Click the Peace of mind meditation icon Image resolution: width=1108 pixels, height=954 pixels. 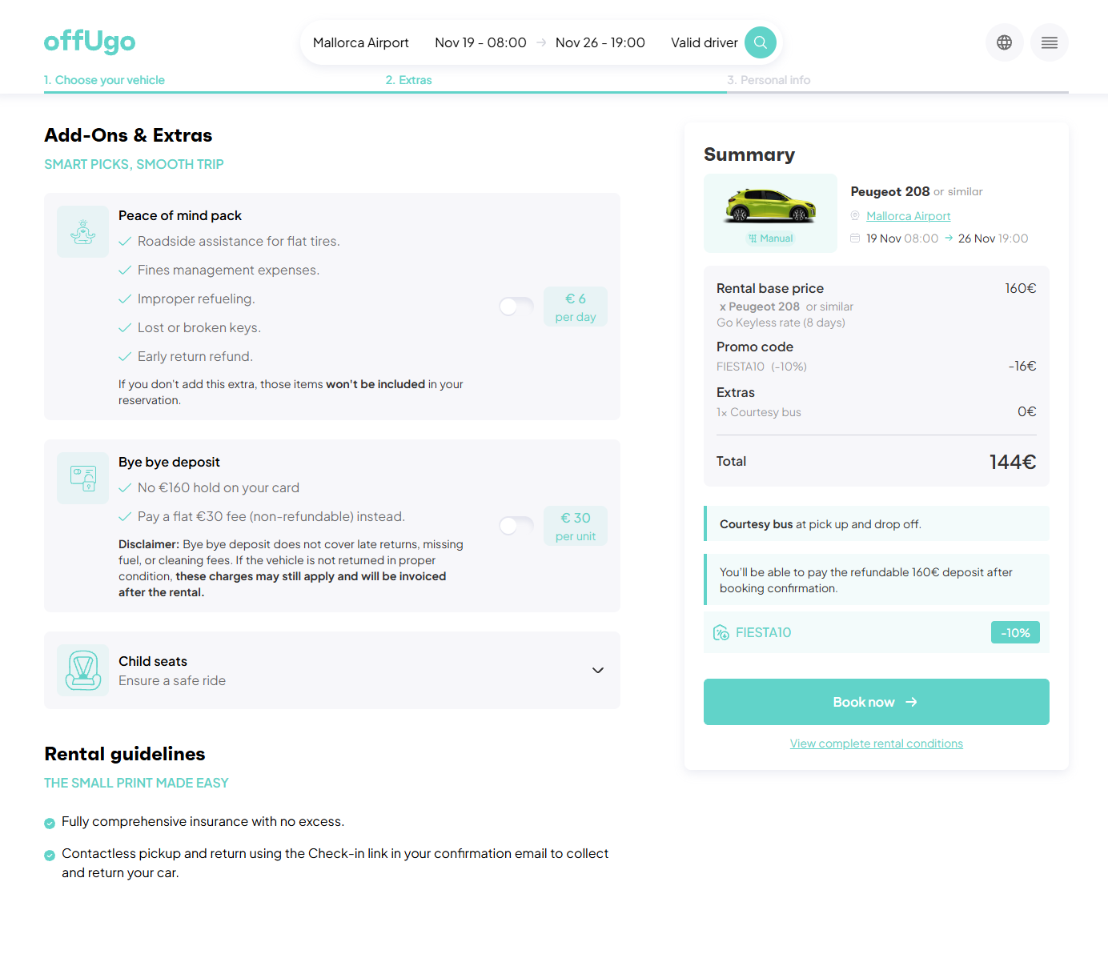click(82, 232)
